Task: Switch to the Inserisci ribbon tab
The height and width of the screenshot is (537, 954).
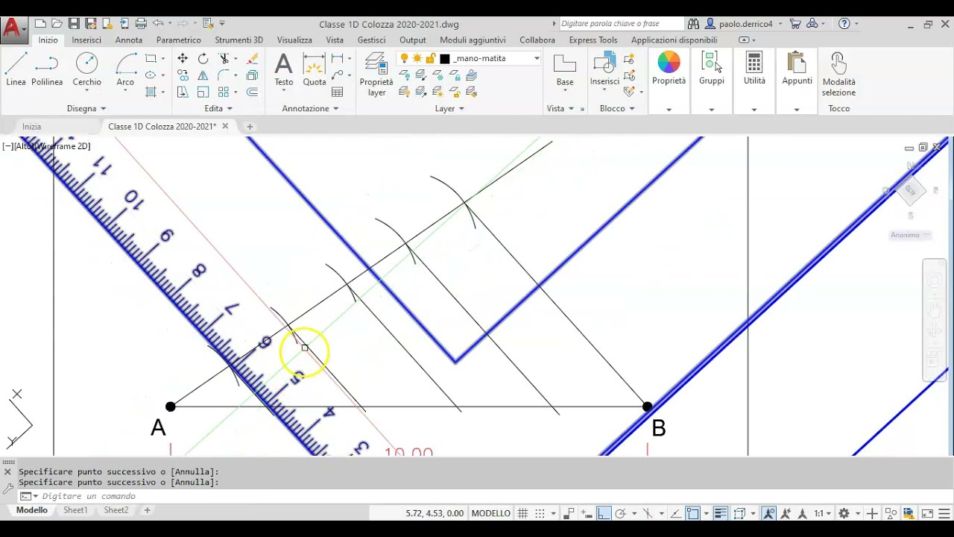Action: 86,40
